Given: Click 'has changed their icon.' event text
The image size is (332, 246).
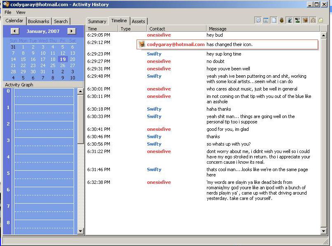Looking at the screenshot, I should pos(230,44).
